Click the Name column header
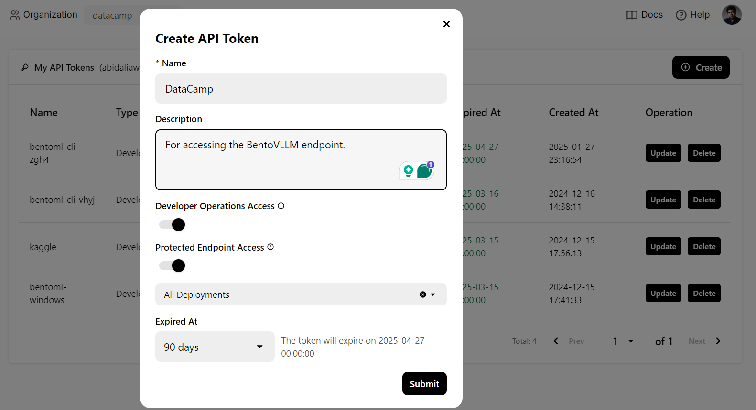 coord(43,112)
